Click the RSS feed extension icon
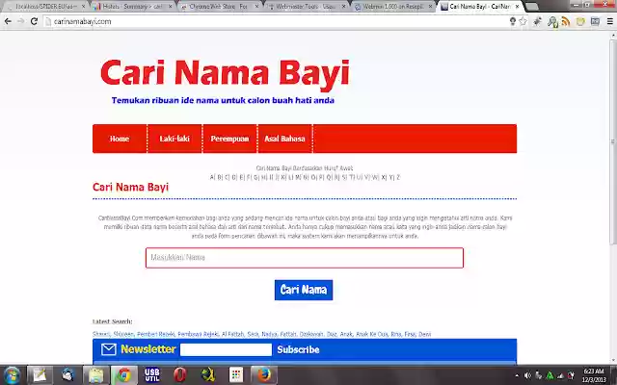Image resolution: width=617 pixels, height=385 pixels. pos(566,21)
